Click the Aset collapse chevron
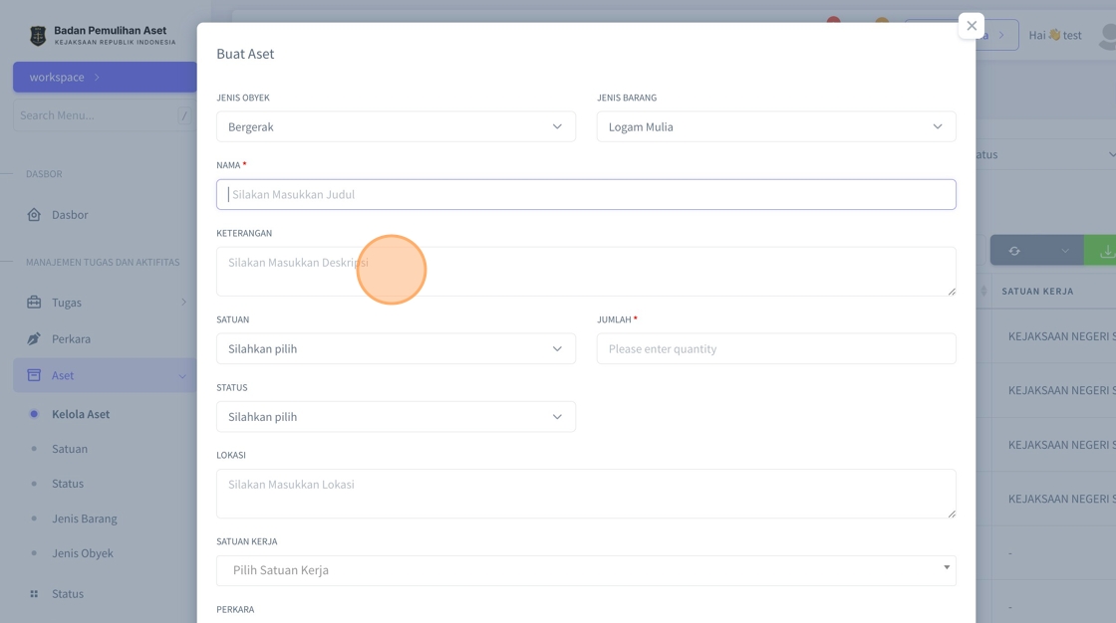This screenshot has width=1116, height=623. click(183, 376)
